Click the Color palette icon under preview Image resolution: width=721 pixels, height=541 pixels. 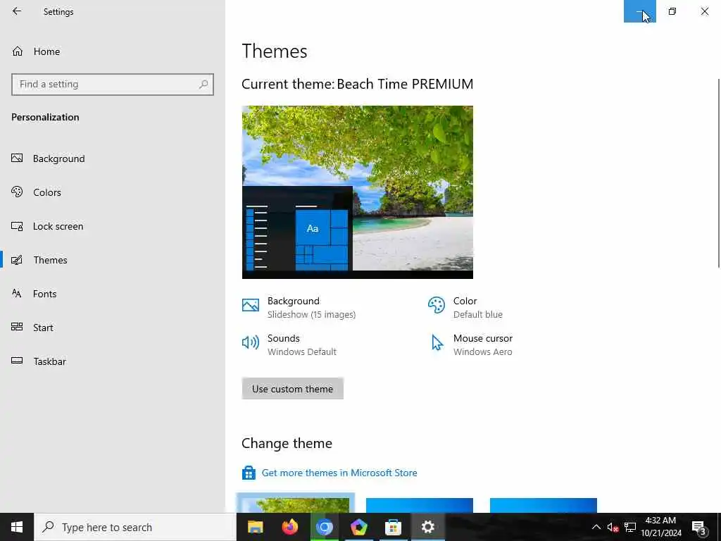(437, 305)
